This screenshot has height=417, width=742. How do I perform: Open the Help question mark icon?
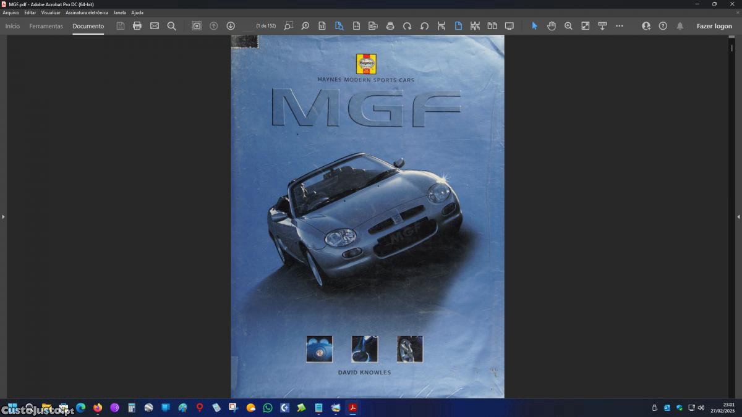[663, 26]
